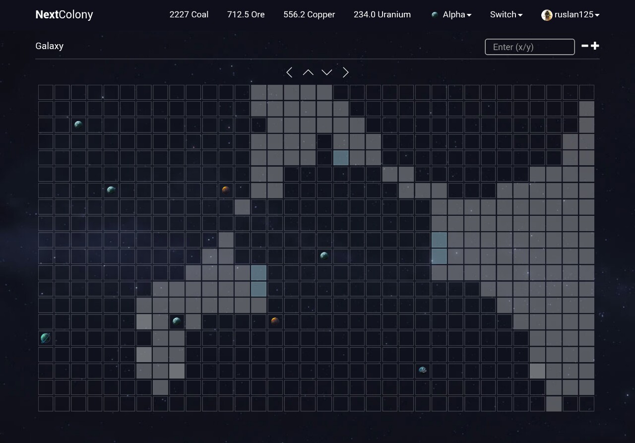Open the Alpha planet dropdown
Viewport: 635px width, 443px height.
tap(456, 15)
